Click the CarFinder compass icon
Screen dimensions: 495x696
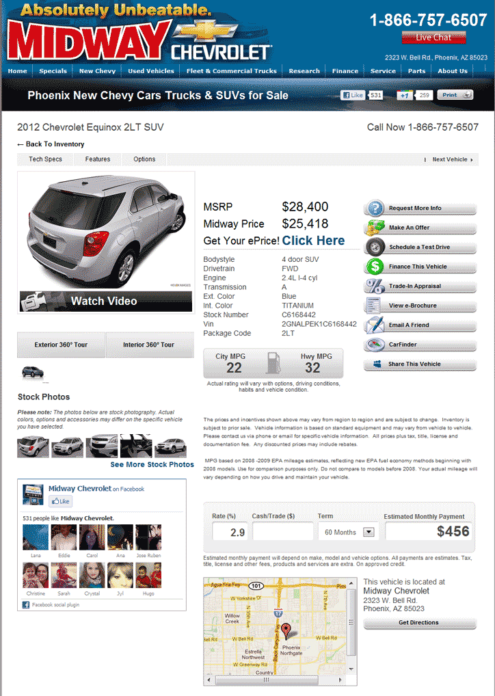(375, 345)
